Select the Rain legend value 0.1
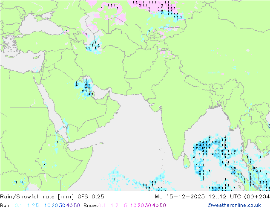This screenshot has height=209, width=270. point(18,206)
